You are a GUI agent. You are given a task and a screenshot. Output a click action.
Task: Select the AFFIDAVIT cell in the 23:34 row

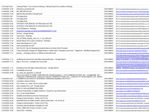click(x=60, y=24)
